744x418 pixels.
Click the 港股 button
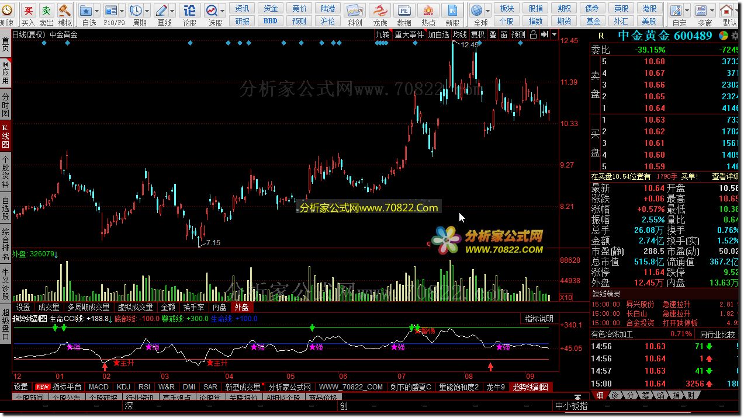649,8
